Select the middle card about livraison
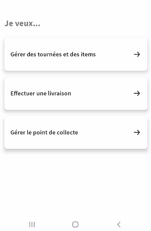151x231 pixels. point(76,93)
